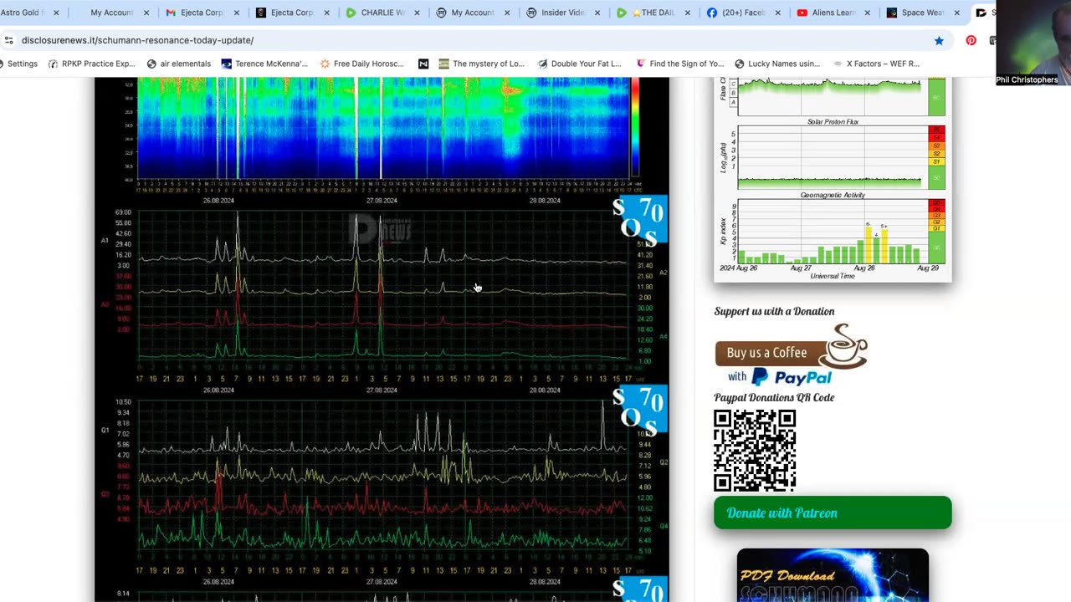
Task: Close the Insider Video tab
Action: pos(597,13)
